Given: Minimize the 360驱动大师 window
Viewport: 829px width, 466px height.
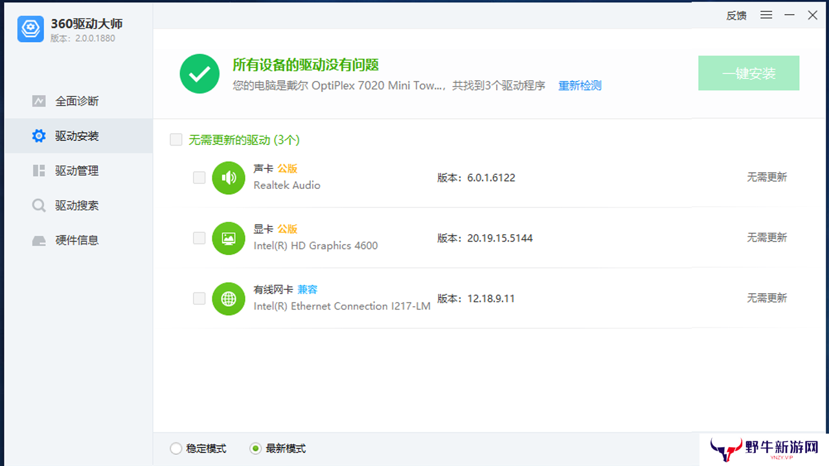Looking at the screenshot, I should [789, 15].
